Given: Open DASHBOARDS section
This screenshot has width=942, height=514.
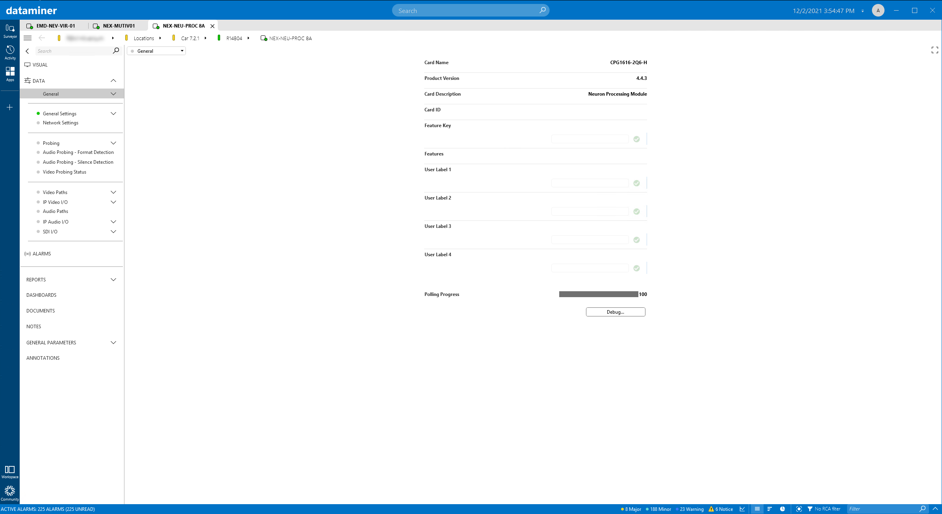Looking at the screenshot, I should pos(41,295).
